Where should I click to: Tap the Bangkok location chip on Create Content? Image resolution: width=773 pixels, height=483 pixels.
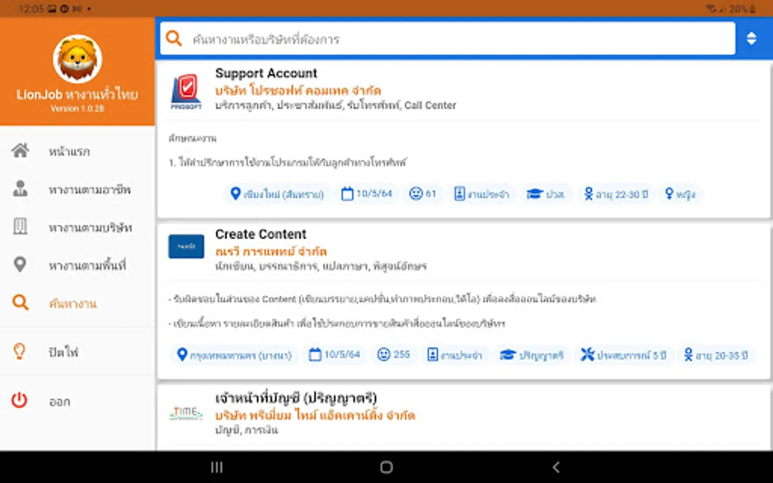tap(234, 355)
